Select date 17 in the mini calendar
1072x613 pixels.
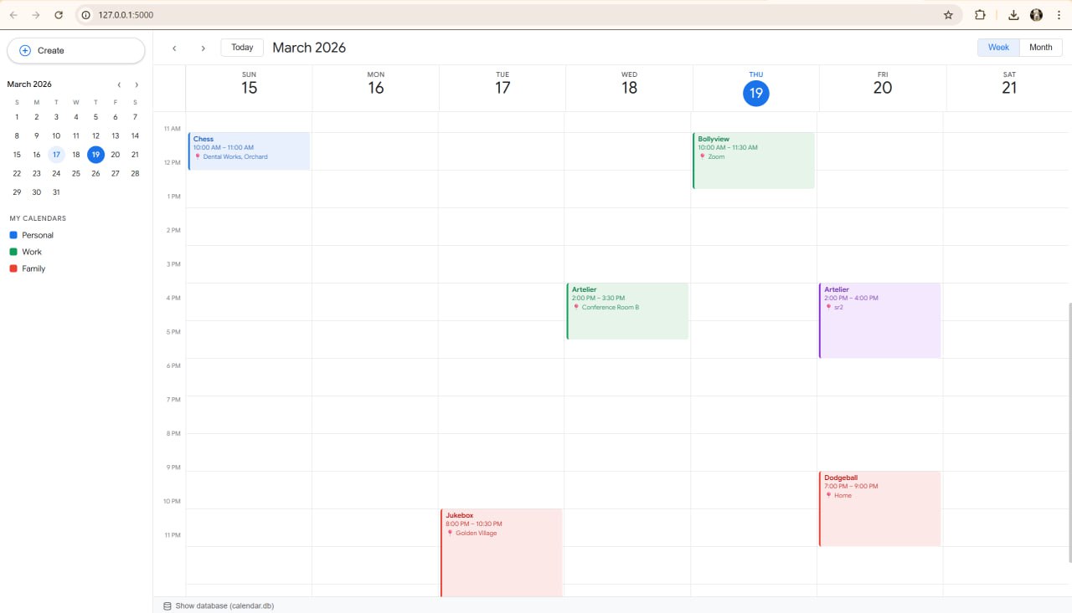(56, 155)
